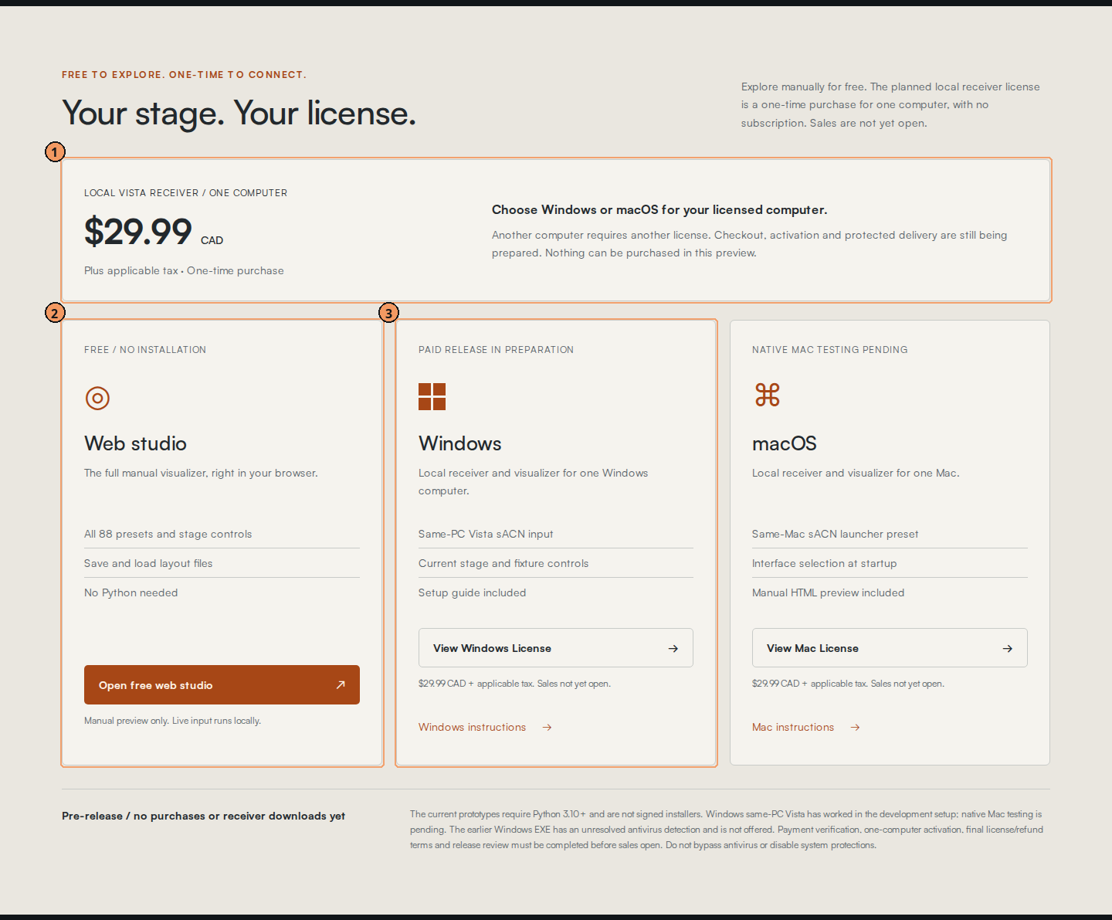Image resolution: width=1112 pixels, height=920 pixels.
Task: Open the Windows instructions link
Action: click(x=485, y=728)
